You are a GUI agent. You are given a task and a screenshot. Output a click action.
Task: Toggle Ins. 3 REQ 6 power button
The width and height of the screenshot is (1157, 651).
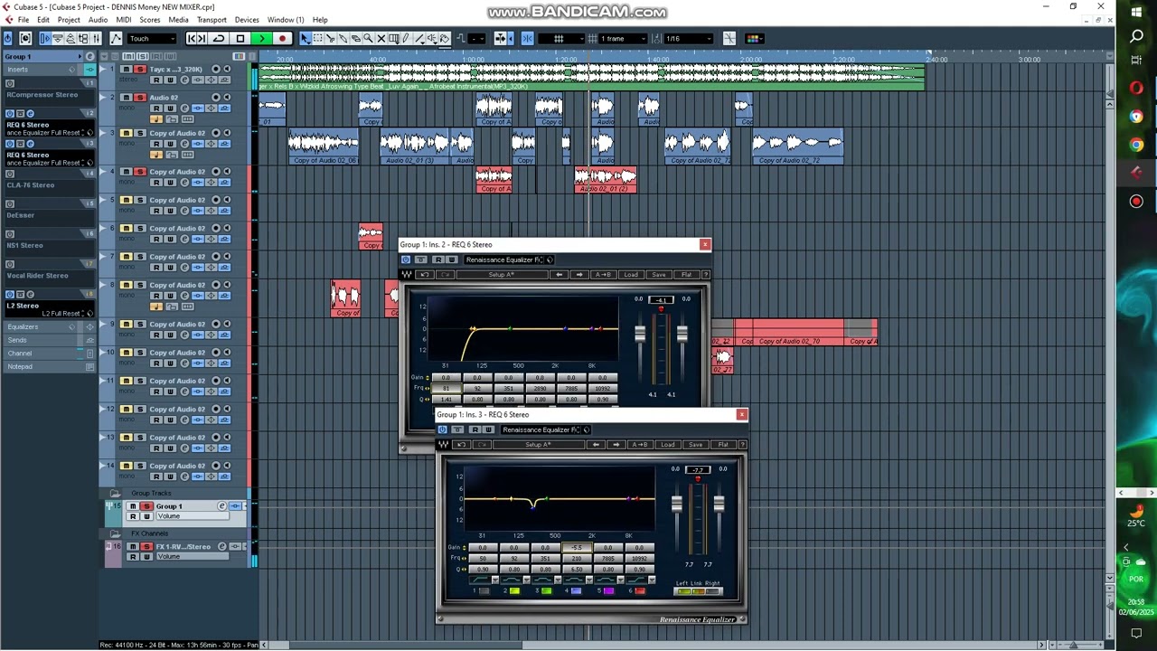442,429
